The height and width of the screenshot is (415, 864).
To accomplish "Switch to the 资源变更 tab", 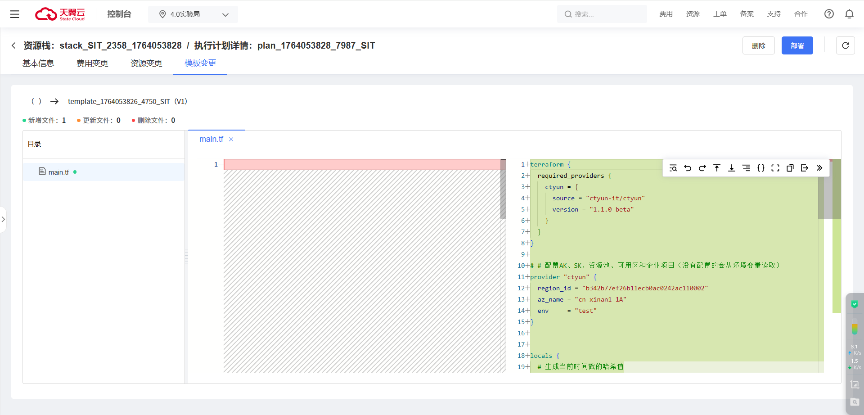I will click(x=146, y=63).
